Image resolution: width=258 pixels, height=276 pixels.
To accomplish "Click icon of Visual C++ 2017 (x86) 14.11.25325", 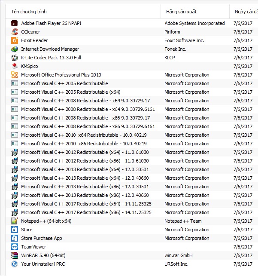I will point(15,212).
